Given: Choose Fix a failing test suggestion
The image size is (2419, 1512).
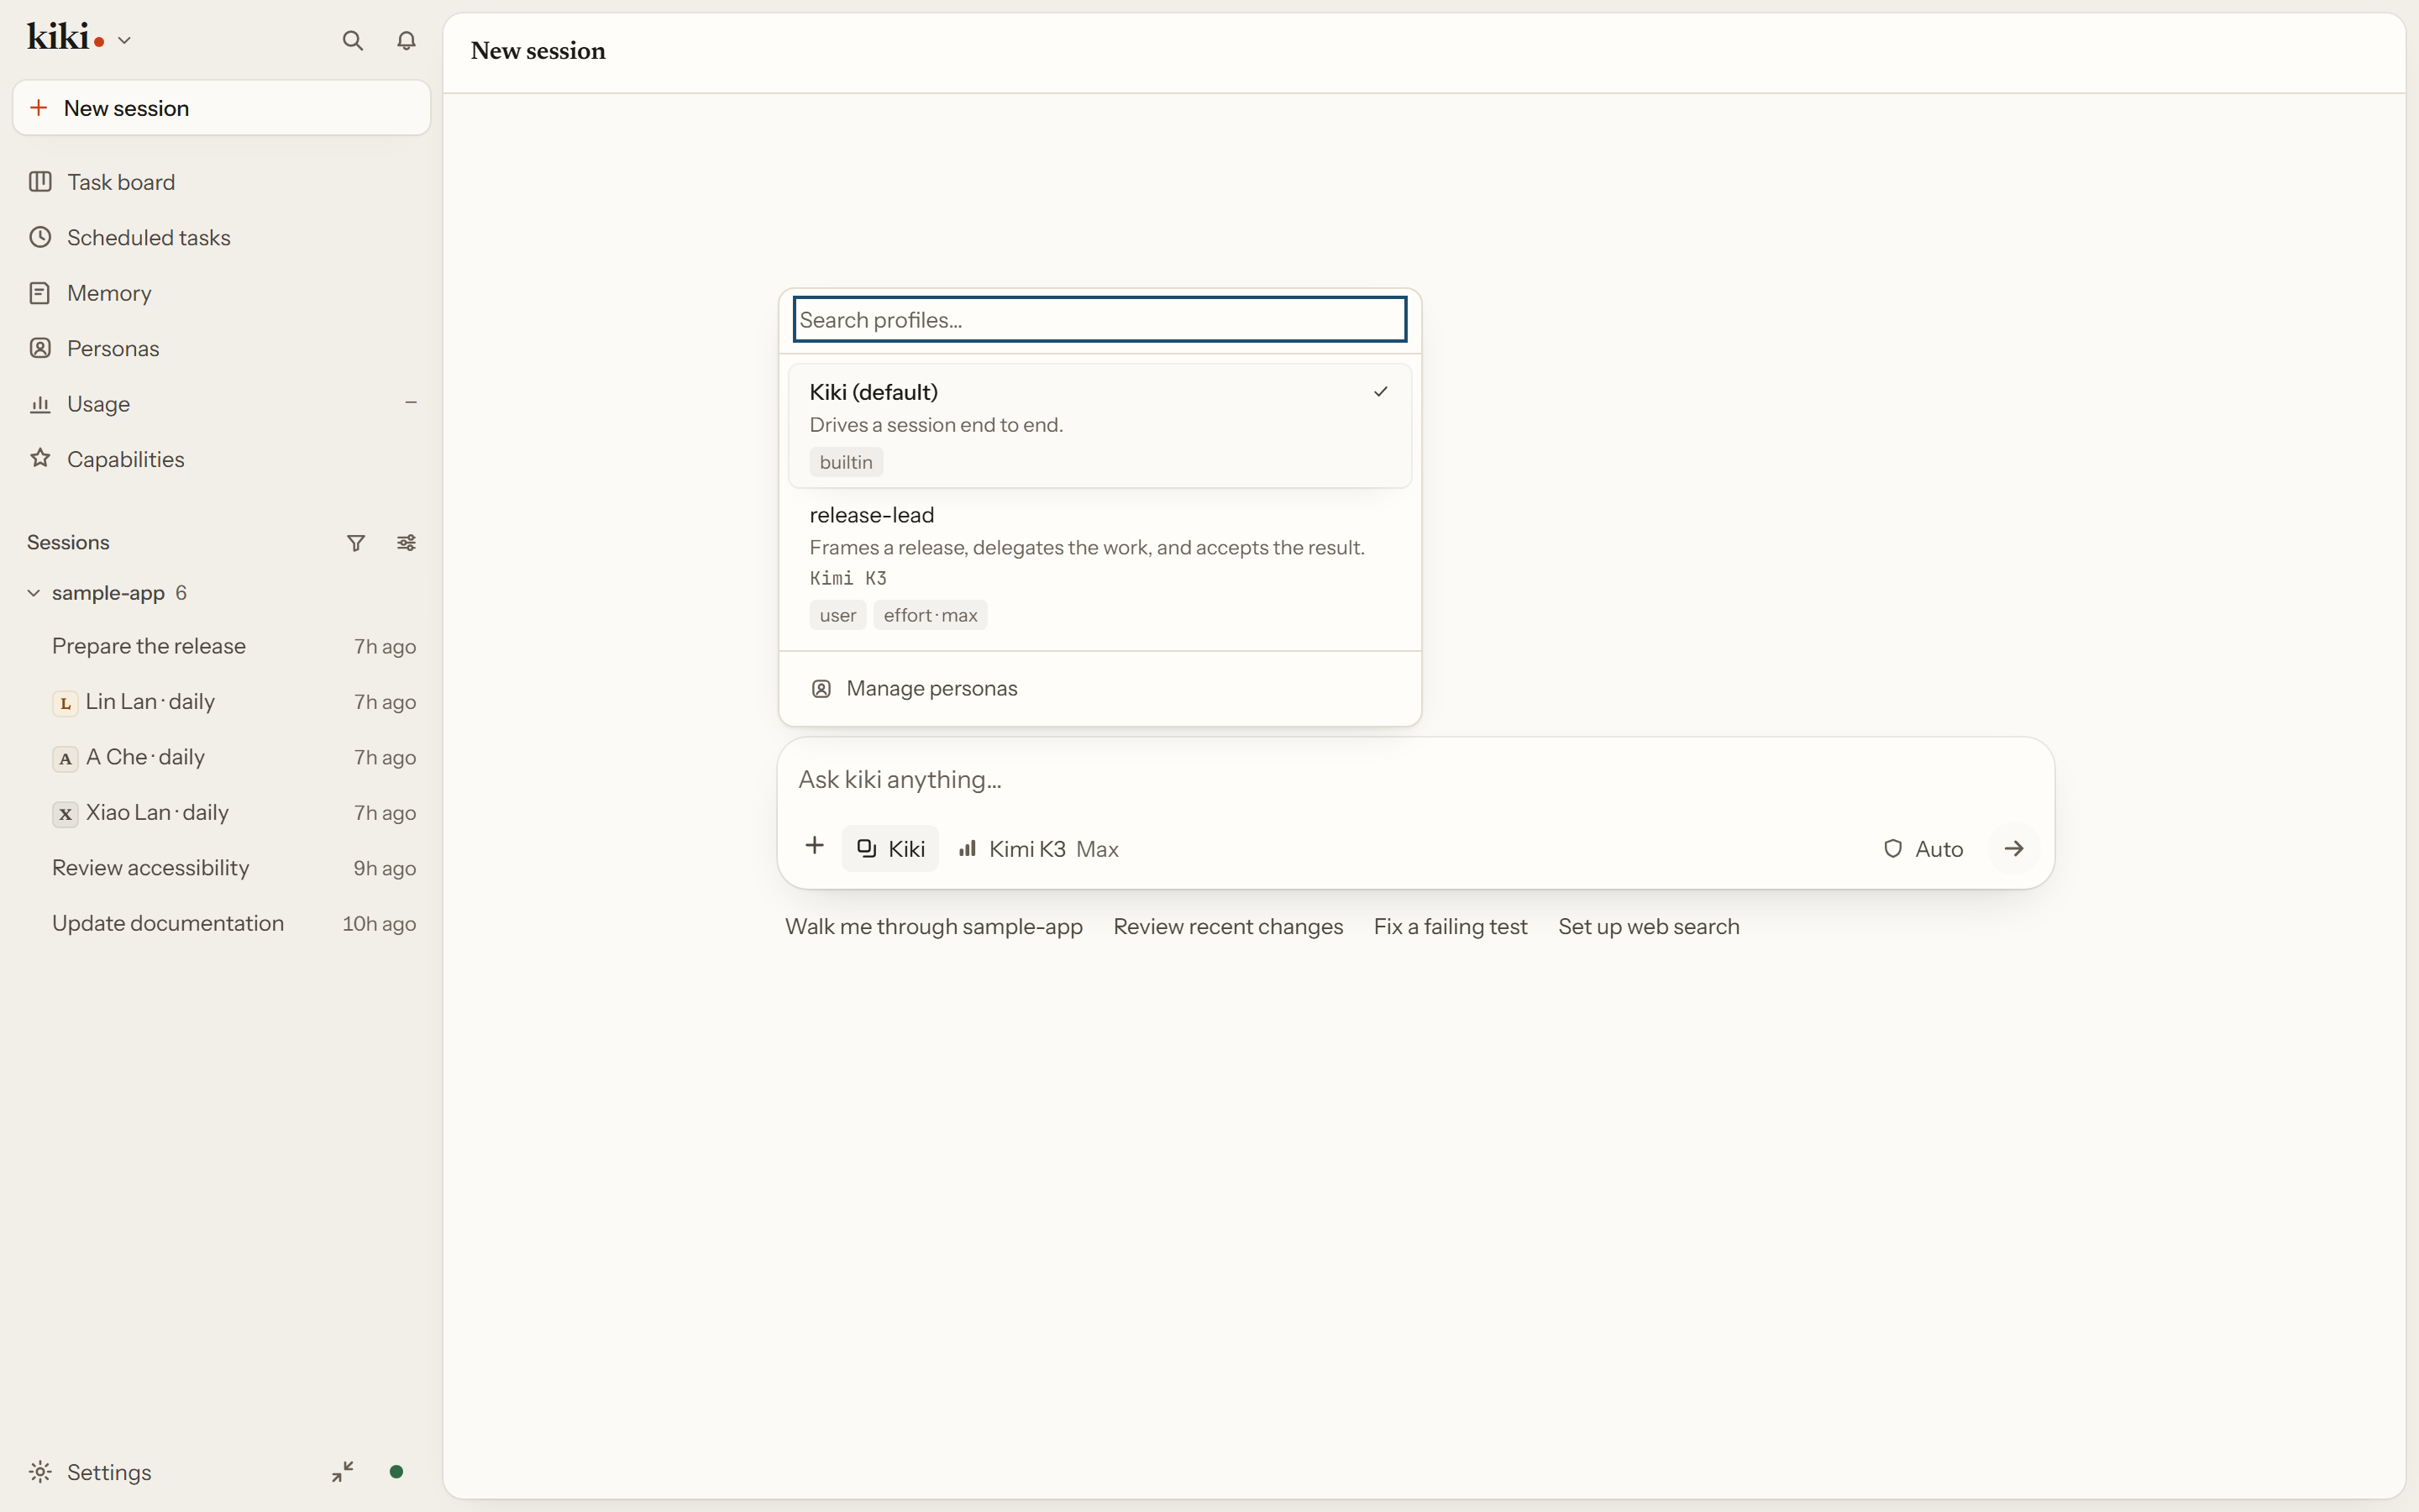Looking at the screenshot, I should pos(1451,927).
